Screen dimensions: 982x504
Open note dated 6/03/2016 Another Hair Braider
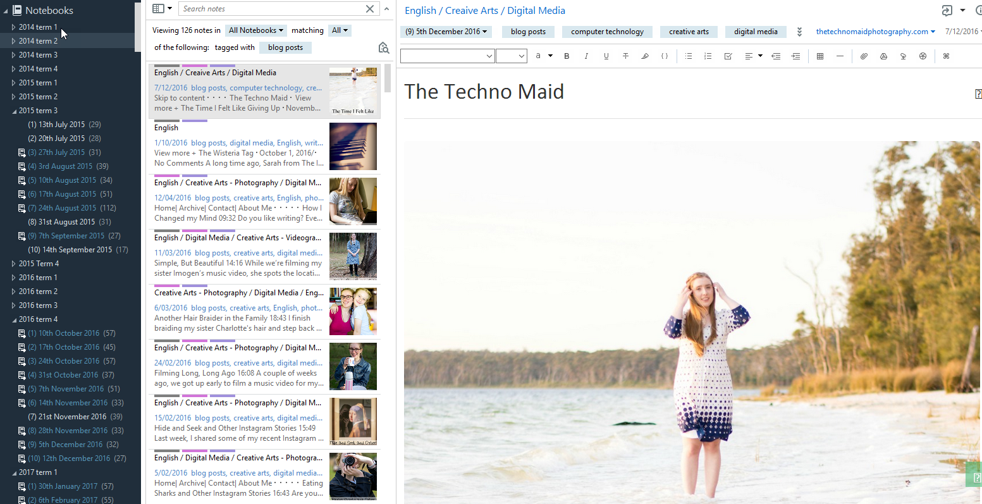click(264, 311)
